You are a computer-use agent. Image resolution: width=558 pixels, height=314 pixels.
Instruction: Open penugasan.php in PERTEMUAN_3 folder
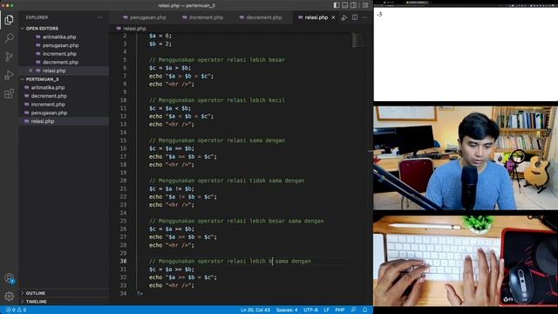49,113
